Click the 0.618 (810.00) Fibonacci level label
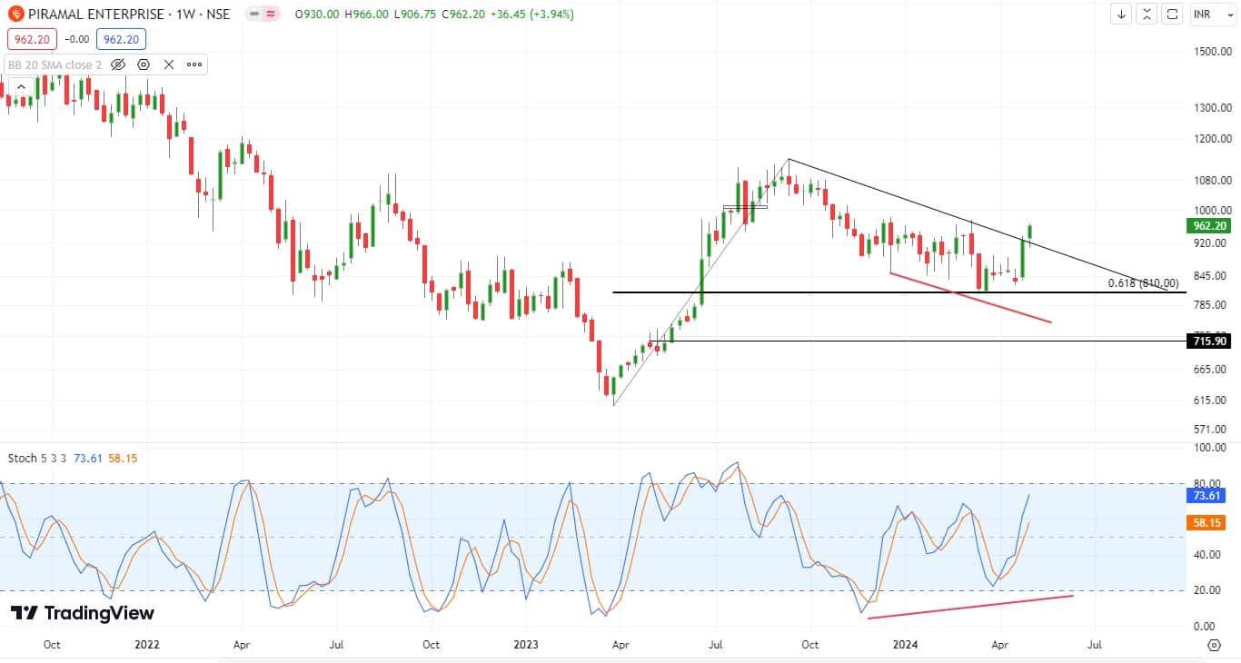 [1143, 283]
